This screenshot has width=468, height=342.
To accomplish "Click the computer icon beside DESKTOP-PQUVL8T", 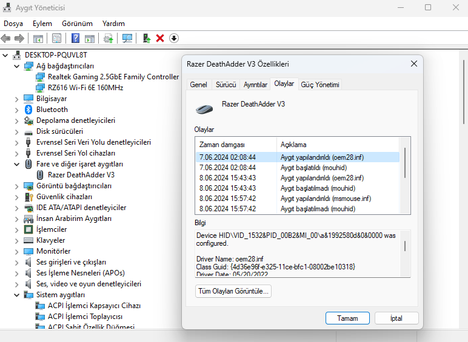I will coord(17,55).
